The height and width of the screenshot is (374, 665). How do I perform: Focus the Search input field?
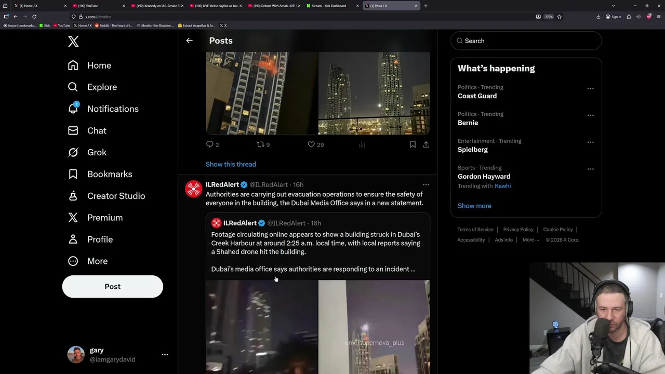coord(526,41)
